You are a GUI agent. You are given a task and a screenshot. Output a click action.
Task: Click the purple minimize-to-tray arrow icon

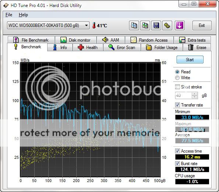180,25
